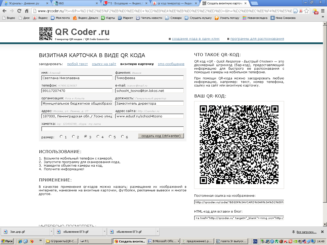Click the browser forward arrow
The height and width of the screenshot is (245, 327).
coord(12,11)
